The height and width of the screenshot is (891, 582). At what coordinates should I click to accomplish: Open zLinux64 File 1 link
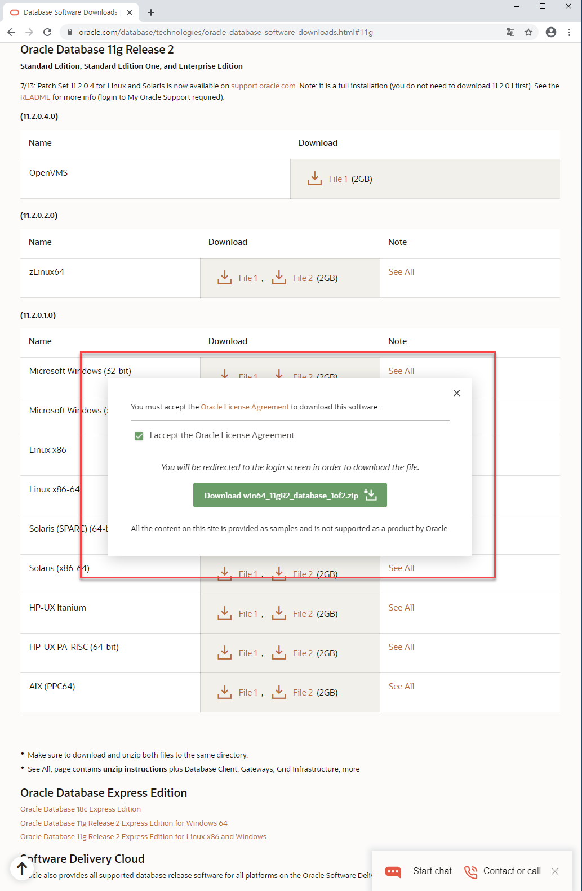click(x=248, y=278)
